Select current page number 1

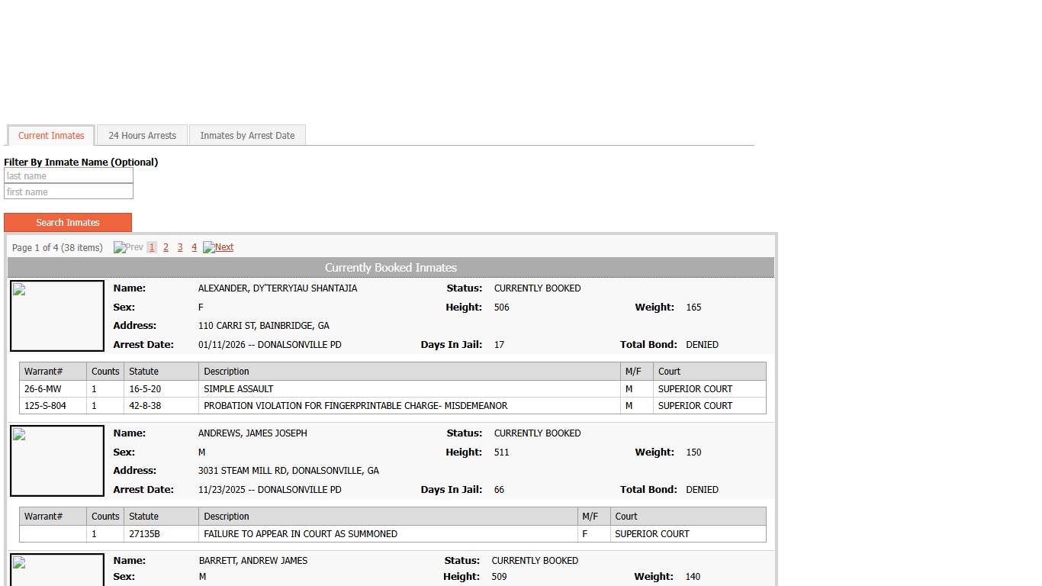[x=152, y=247]
